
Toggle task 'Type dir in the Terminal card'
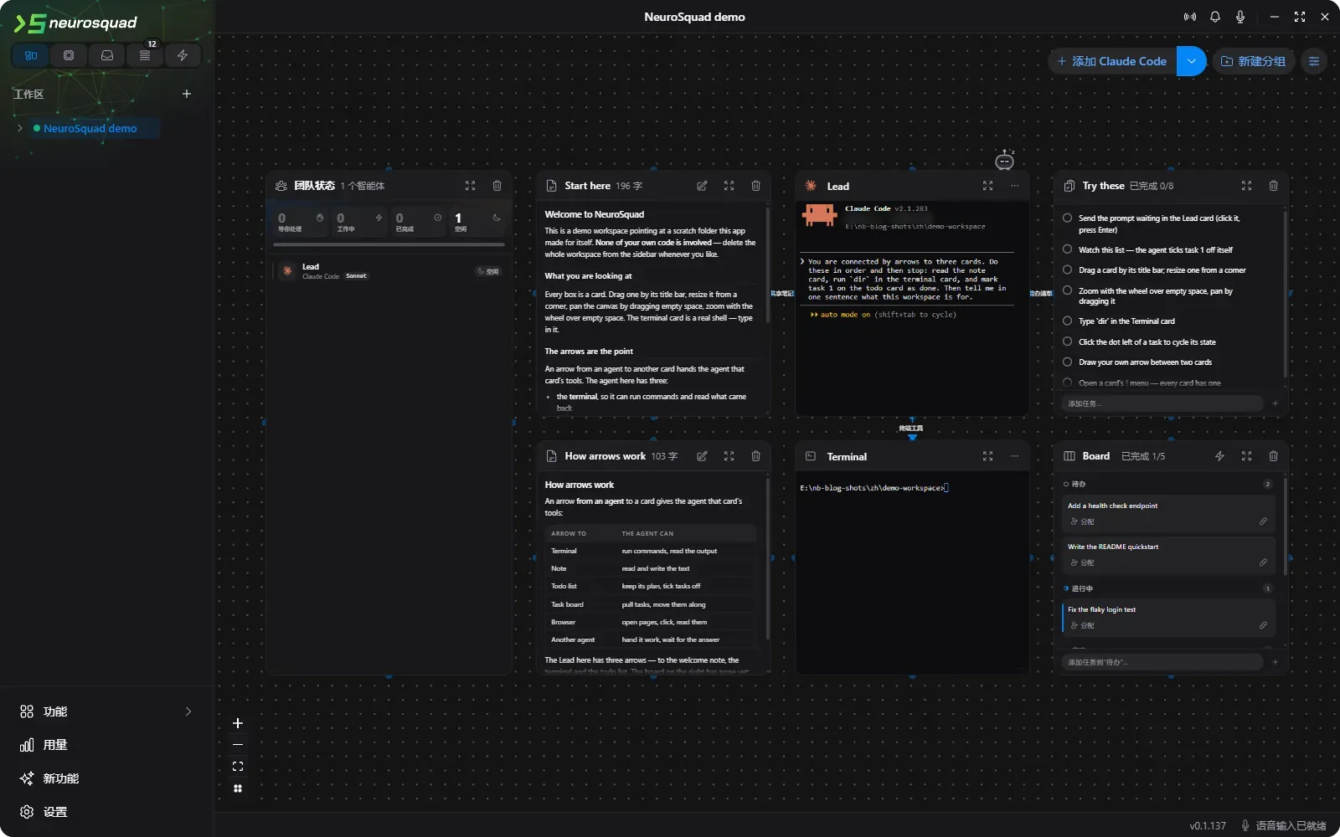pyautogui.click(x=1067, y=321)
